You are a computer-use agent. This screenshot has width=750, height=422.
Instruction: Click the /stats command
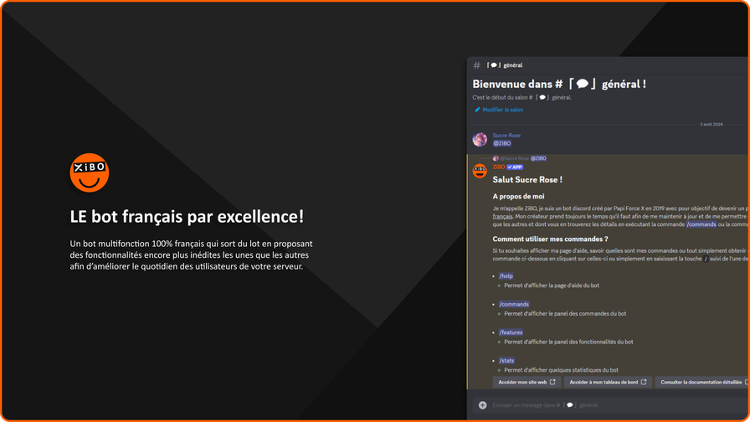click(506, 361)
